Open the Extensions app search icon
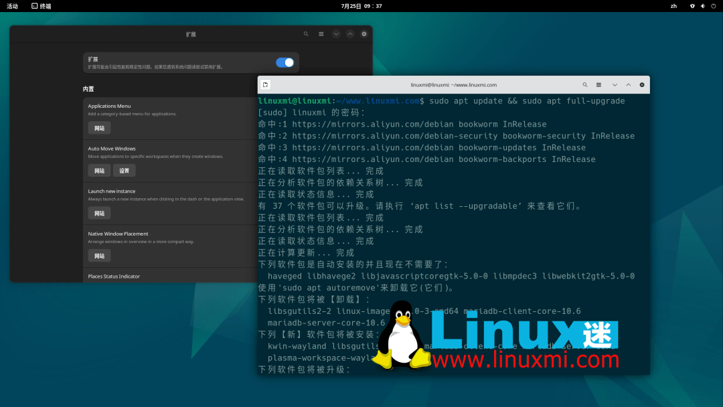Image resolution: width=723 pixels, height=407 pixels. point(306,33)
